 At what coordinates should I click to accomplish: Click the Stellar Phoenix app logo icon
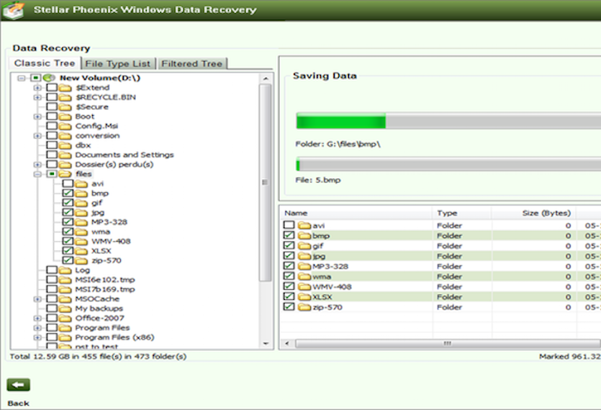[14, 9]
